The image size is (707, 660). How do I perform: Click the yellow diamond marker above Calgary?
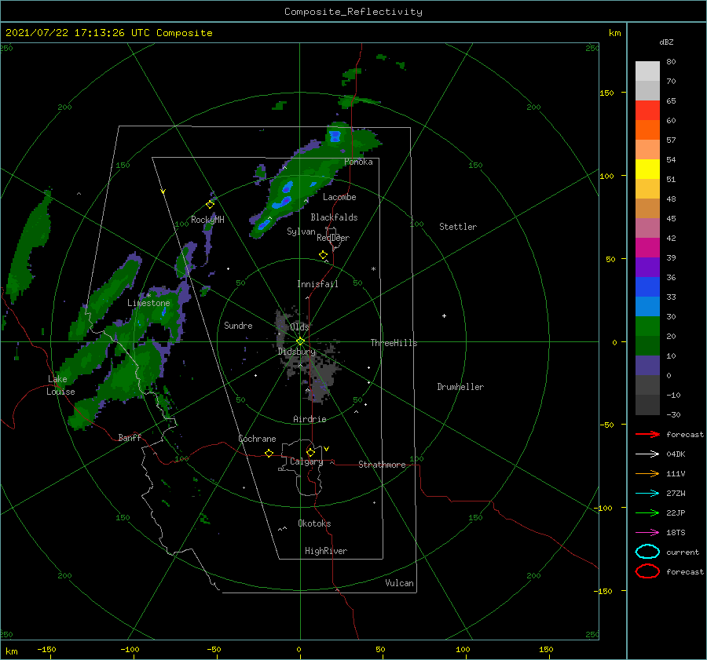(x=310, y=452)
